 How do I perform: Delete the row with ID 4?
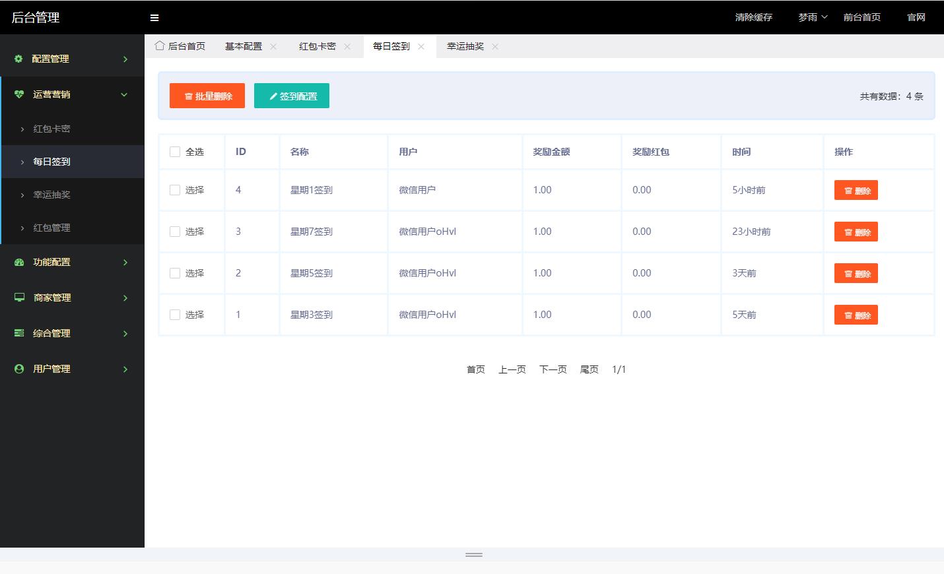(856, 190)
